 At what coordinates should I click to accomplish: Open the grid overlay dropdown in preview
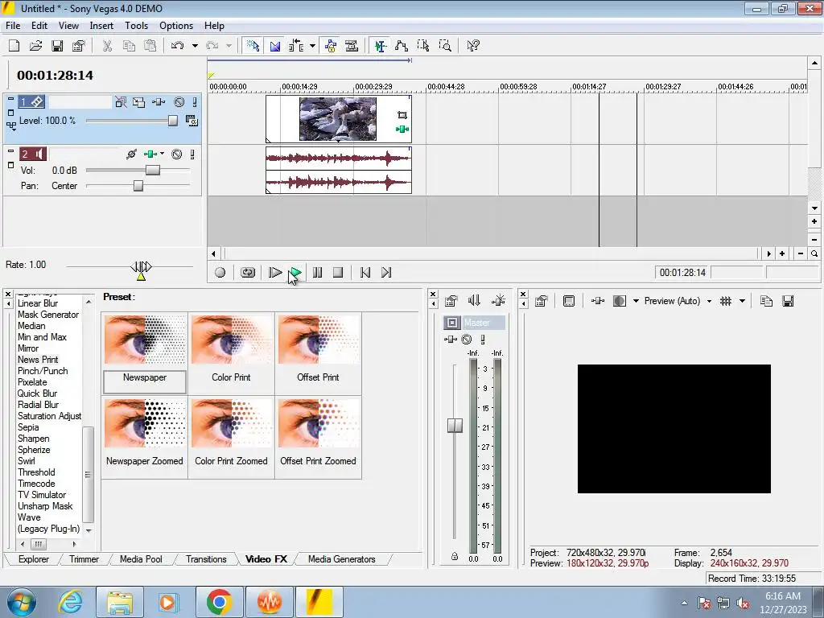[x=741, y=301]
